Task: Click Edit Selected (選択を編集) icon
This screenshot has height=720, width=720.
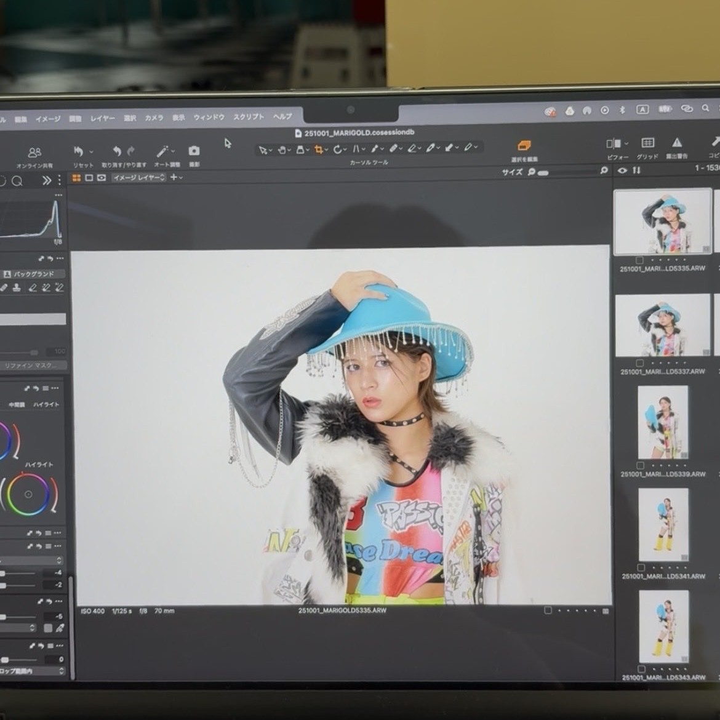Action: (524, 146)
